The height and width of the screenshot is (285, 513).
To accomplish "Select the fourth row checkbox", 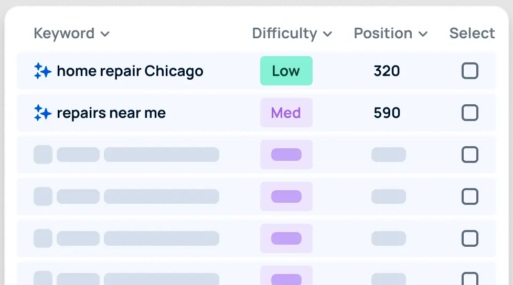I will coord(469,196).
